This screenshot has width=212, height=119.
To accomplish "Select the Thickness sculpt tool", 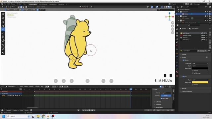I will [3, 18].
